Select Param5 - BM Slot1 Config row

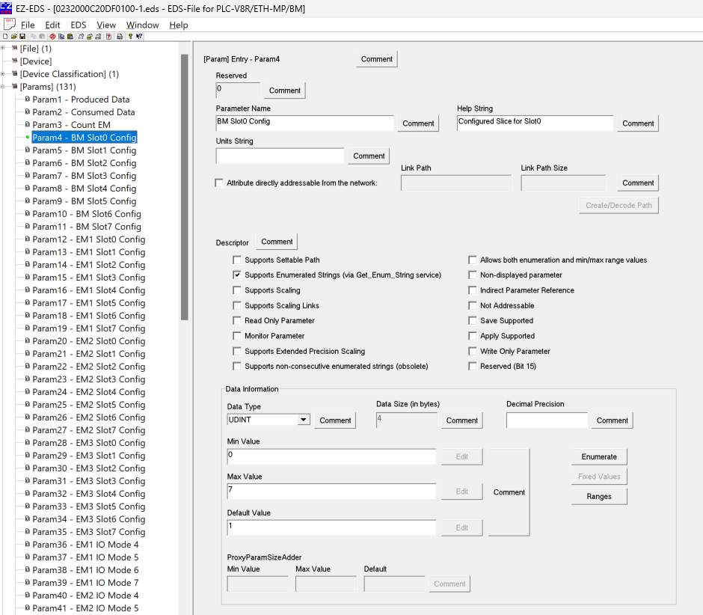coord(85,150)
